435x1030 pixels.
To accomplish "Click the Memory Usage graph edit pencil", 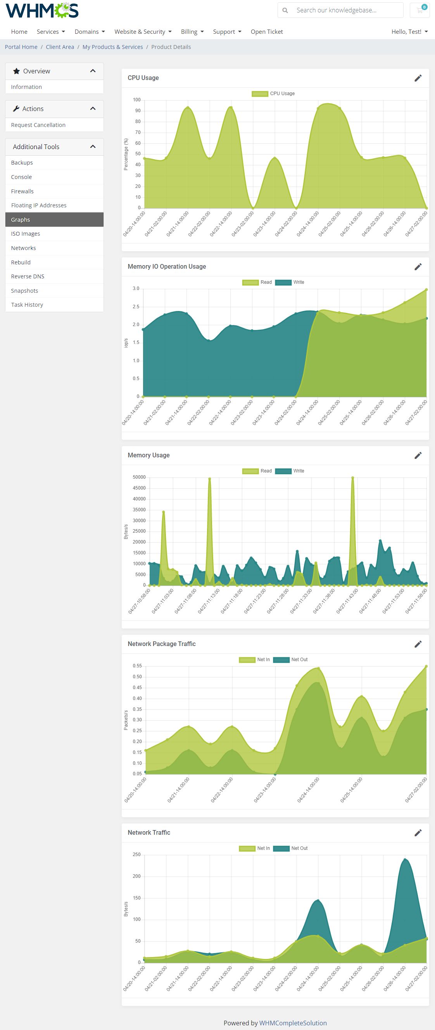I will pos(418,455).
